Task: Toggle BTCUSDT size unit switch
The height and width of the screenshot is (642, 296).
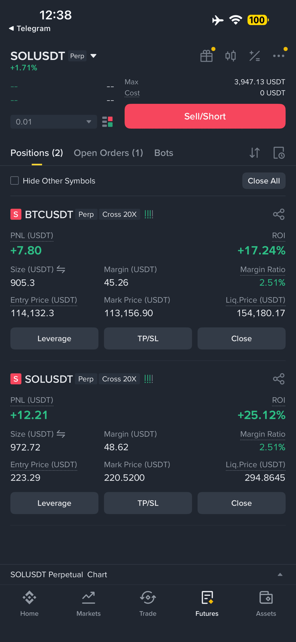Action: coord(61,269)
